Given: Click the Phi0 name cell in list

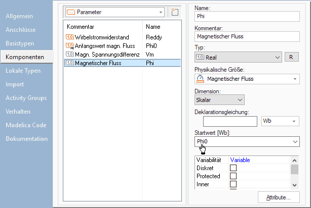Looking at the screenshot, I should pyautogui.click(x=151, y=46).
